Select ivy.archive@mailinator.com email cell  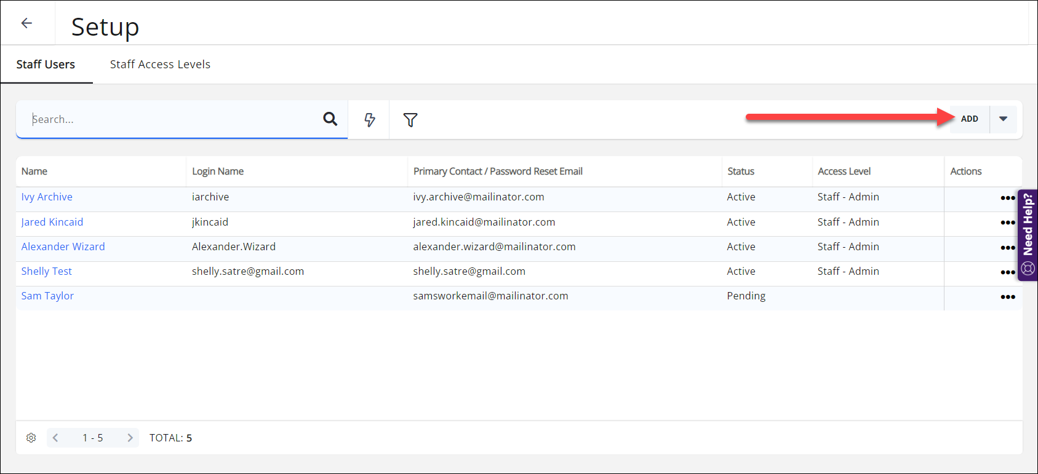point(479,197)
